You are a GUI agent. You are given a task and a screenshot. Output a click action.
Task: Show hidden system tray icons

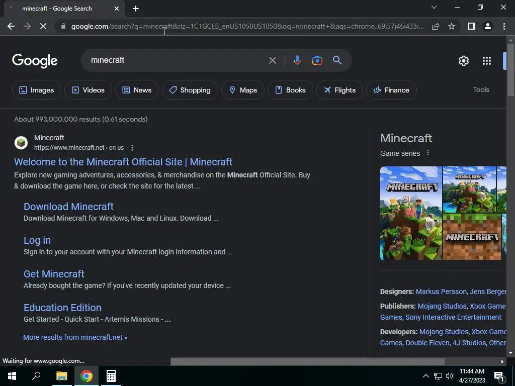click(x=425, y=376)
